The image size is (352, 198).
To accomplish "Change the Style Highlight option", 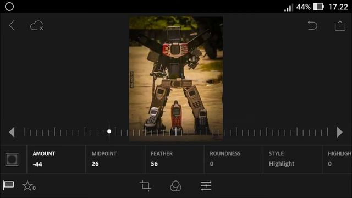I will (293, 159).
